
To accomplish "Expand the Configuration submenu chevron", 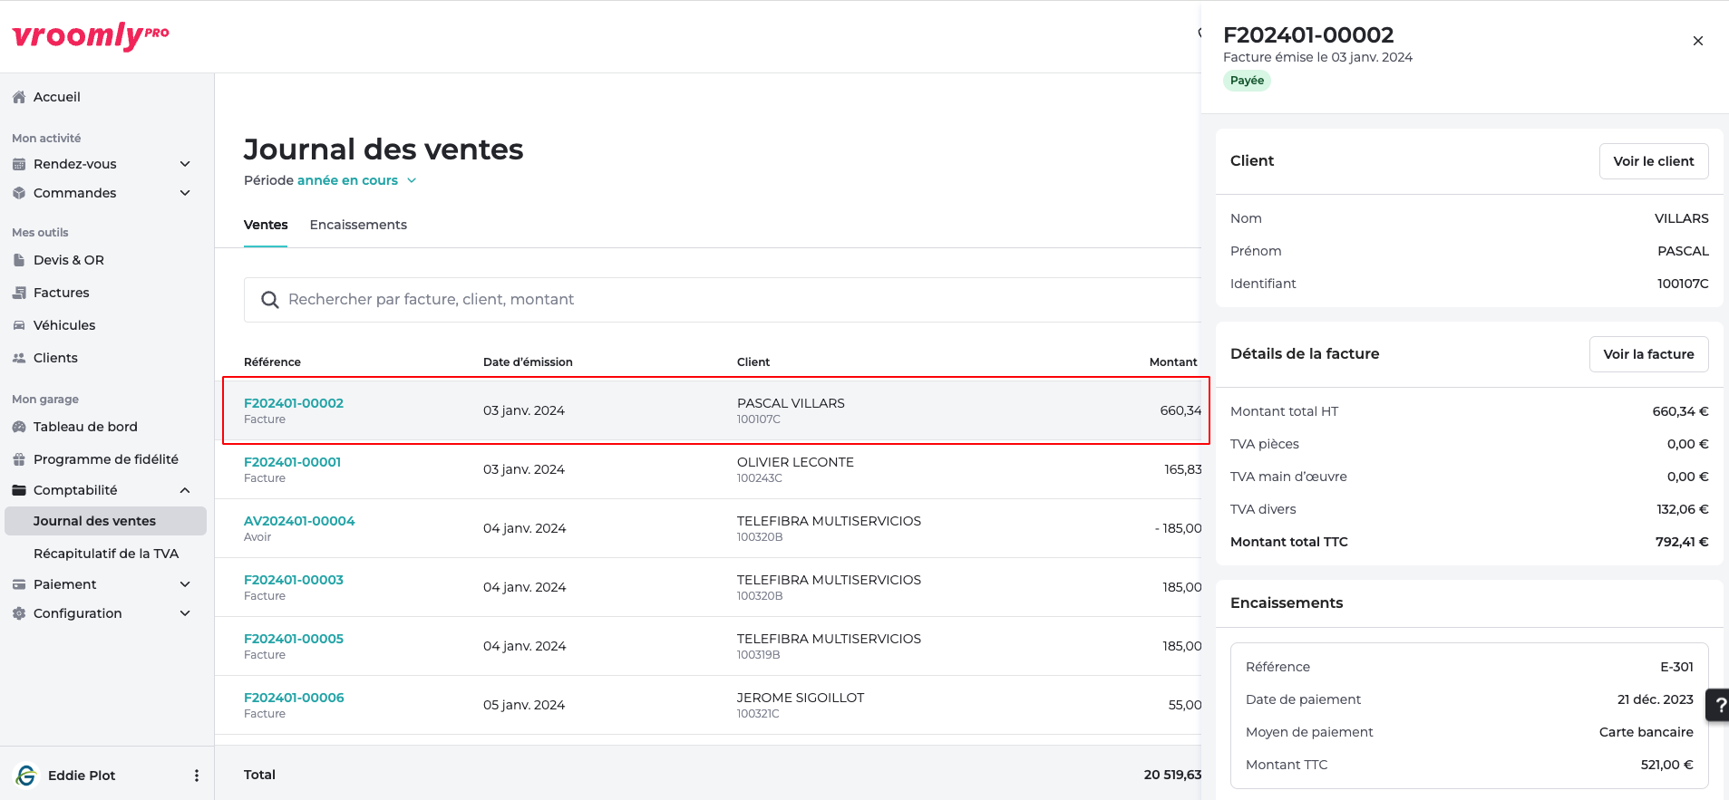I will (x=185, y=613).
